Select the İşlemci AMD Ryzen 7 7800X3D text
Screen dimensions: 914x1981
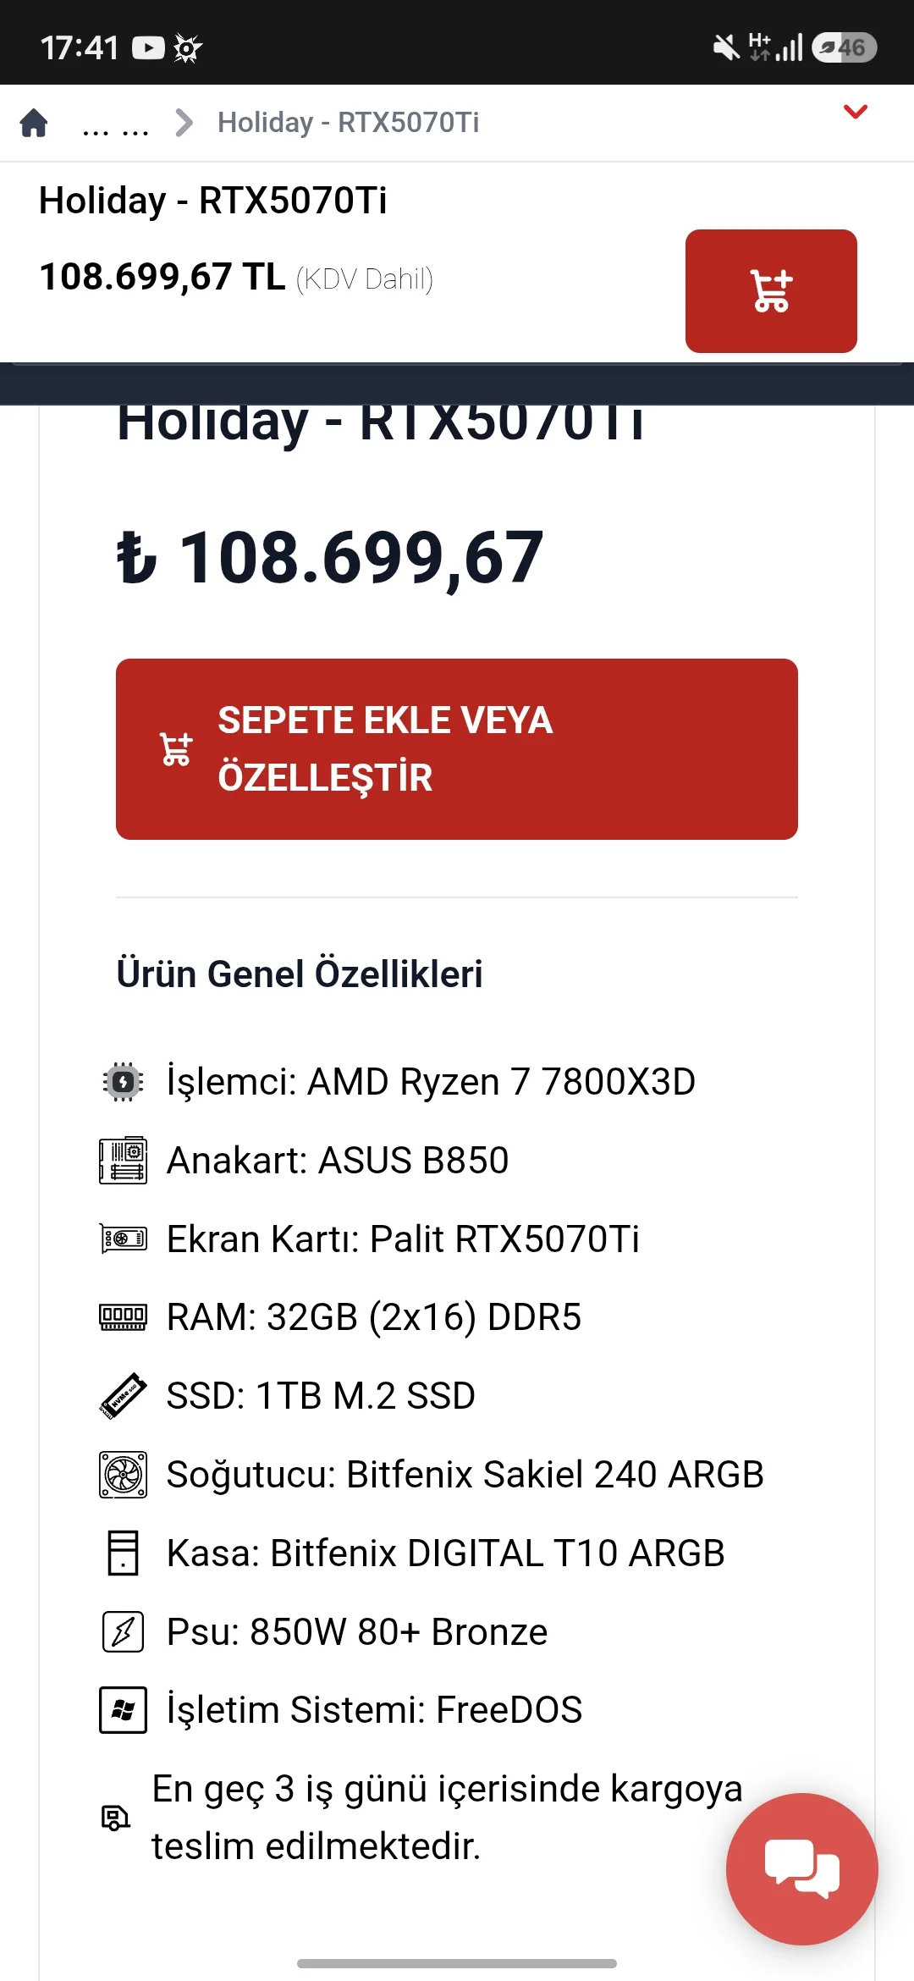click(x=431, y=1081)
